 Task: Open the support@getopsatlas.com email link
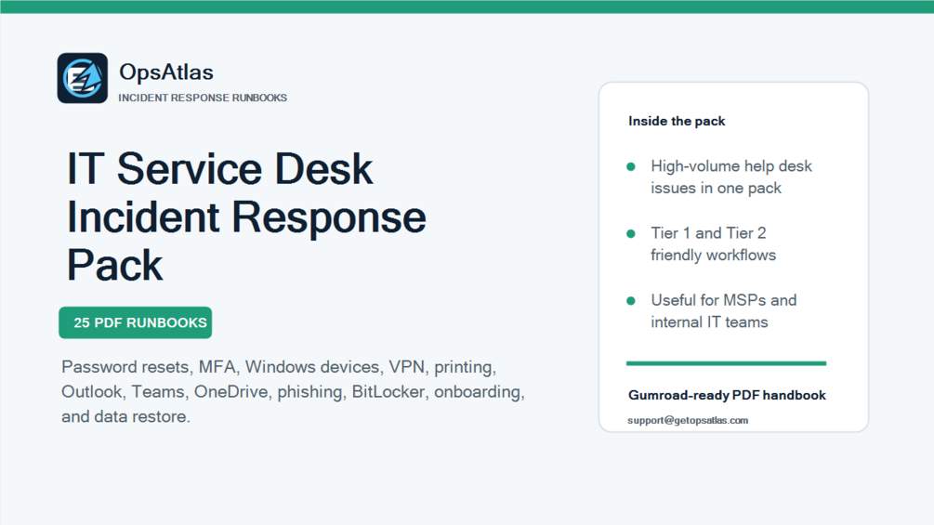click(x=688, y=420)
